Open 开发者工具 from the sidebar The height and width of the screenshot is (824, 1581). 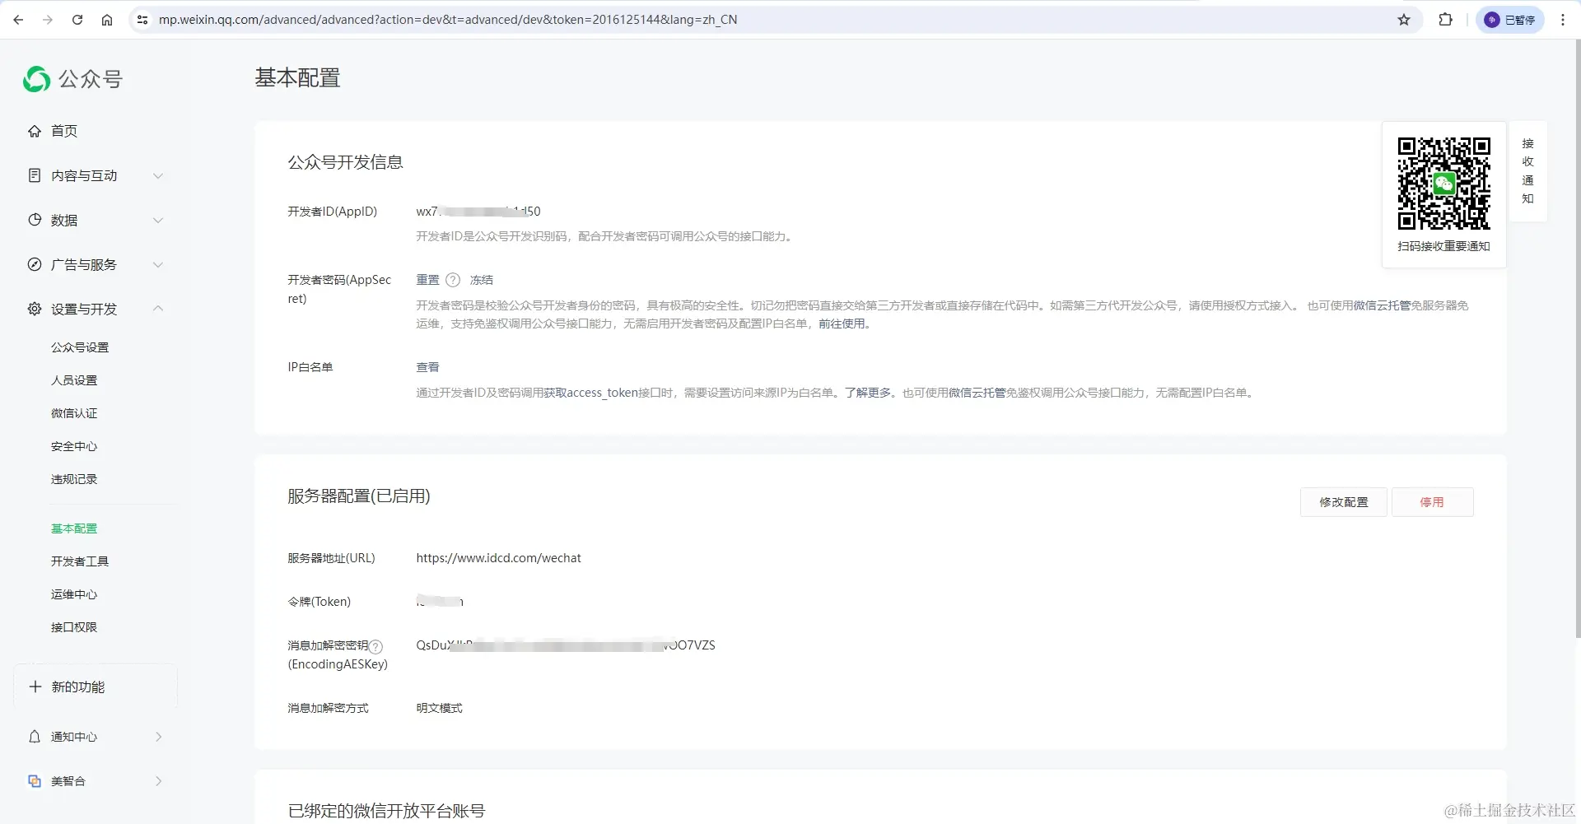tap(80, 561)
